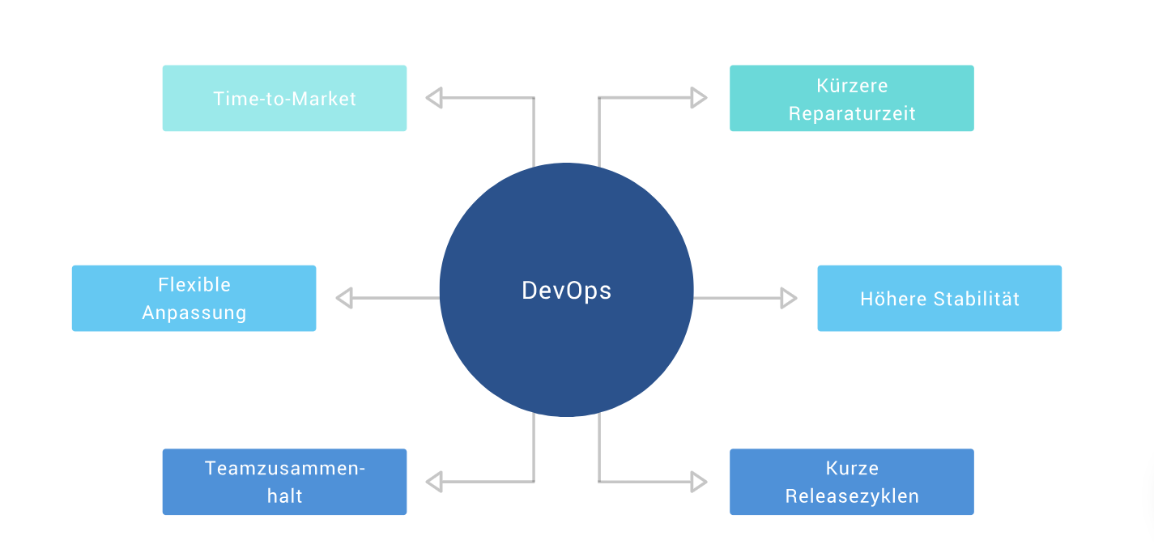Select the Höhere Stabilität text label
This screenshot has height=557, width=1154.
pos(939,298)
